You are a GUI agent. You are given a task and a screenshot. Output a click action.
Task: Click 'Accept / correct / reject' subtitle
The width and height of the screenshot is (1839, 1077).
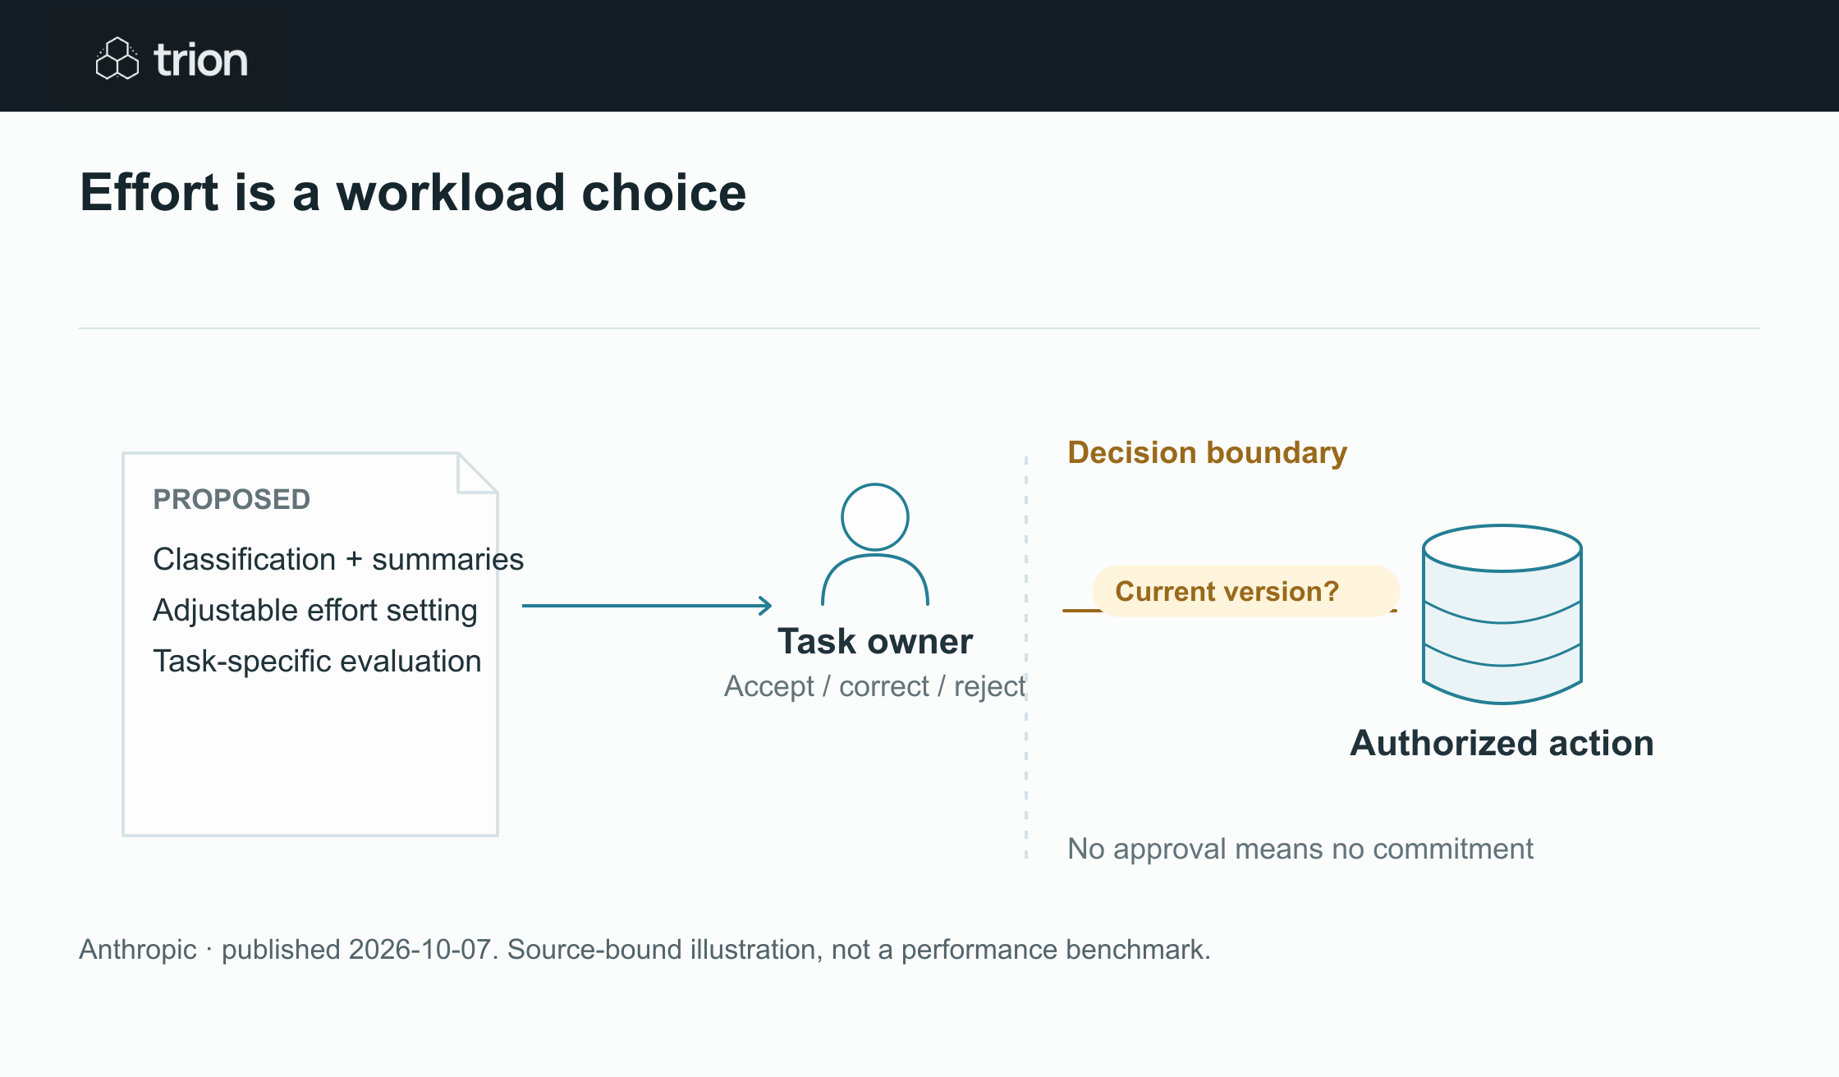[x=875, y=685]
